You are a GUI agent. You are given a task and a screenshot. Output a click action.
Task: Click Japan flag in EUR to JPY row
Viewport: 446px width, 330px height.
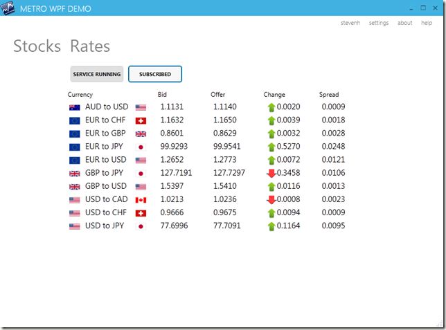coord(141,147)
